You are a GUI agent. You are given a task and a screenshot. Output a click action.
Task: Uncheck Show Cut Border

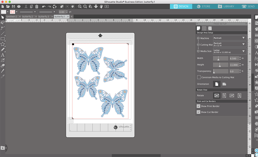coord(199,112)
